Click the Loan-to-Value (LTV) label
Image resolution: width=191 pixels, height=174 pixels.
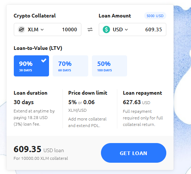(38, 48)
